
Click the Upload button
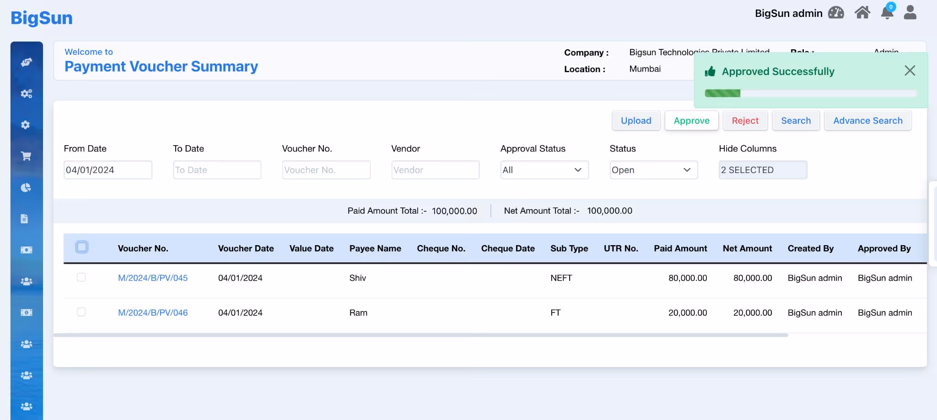[x=636, y=121]
